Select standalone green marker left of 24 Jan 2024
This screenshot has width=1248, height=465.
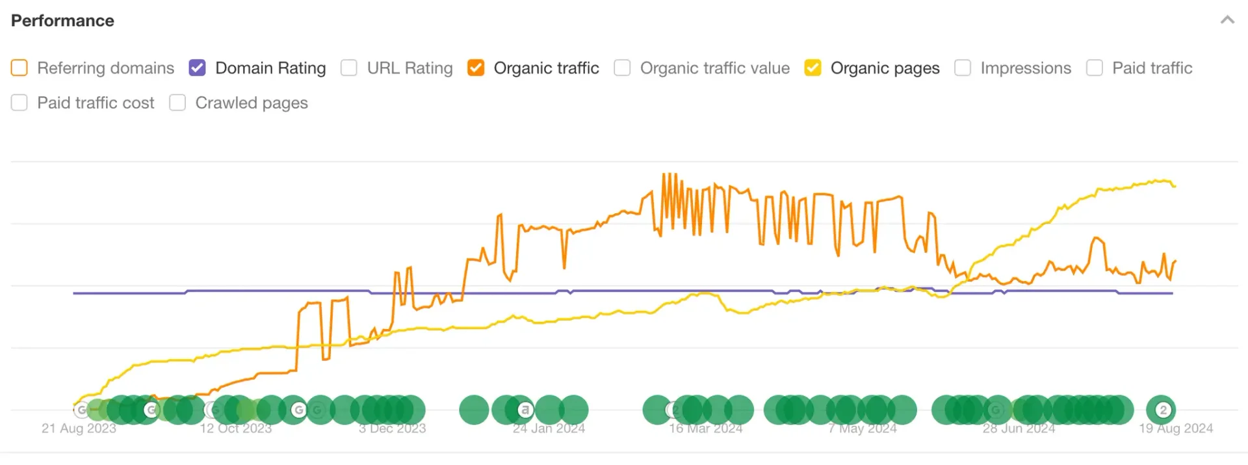click(x=474, y=410)
